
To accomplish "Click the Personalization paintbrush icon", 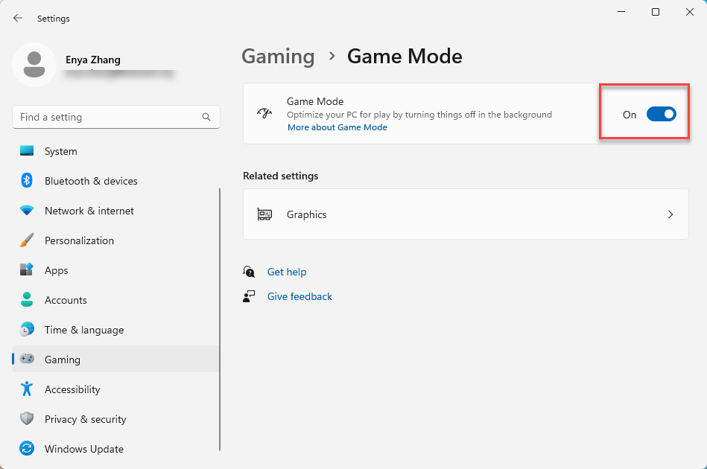I will [x=27, y=240].
